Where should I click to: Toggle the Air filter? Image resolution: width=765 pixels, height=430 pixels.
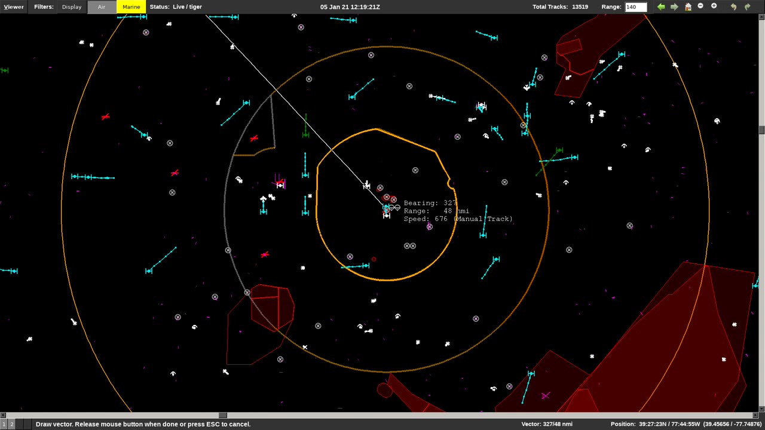pyautogui.click(x=102, y=7)
